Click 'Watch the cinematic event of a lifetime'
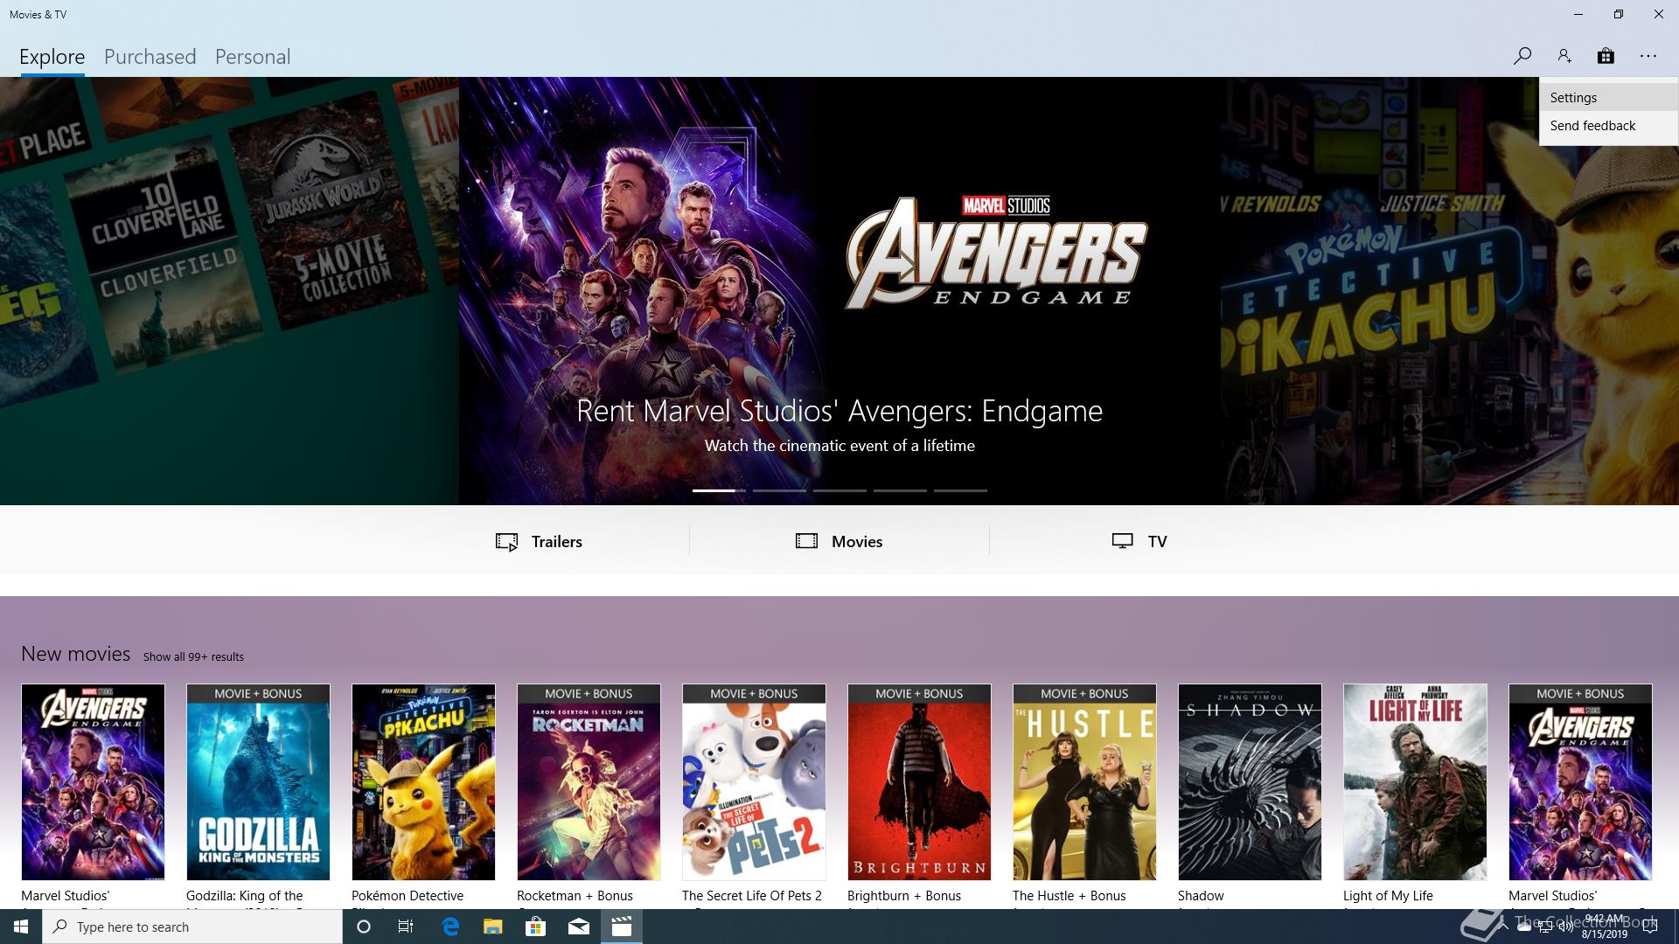 pos(839,446)
